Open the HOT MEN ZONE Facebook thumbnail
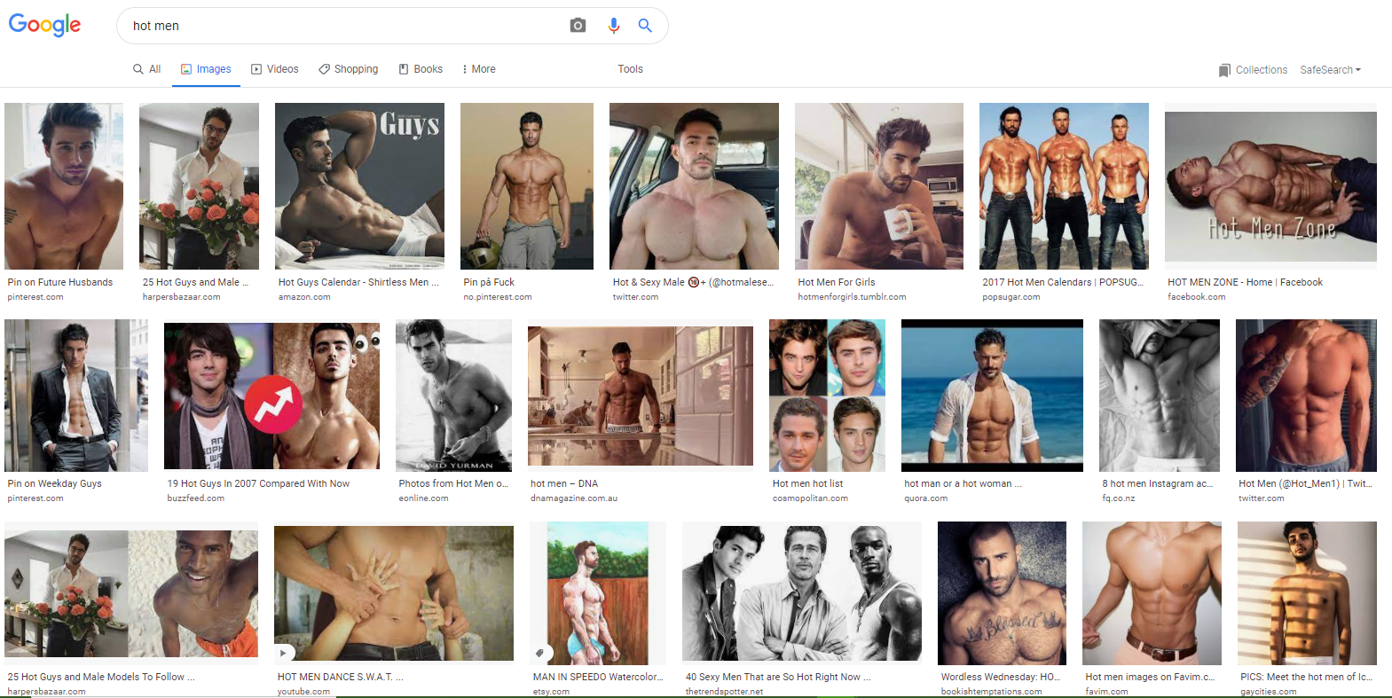 1270,186
